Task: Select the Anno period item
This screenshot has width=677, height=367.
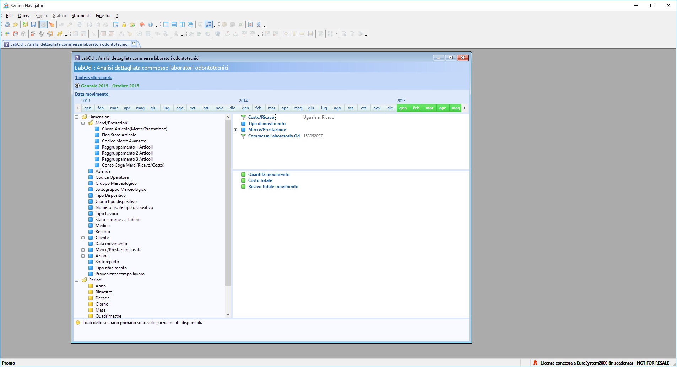Action: click(101, 286)
